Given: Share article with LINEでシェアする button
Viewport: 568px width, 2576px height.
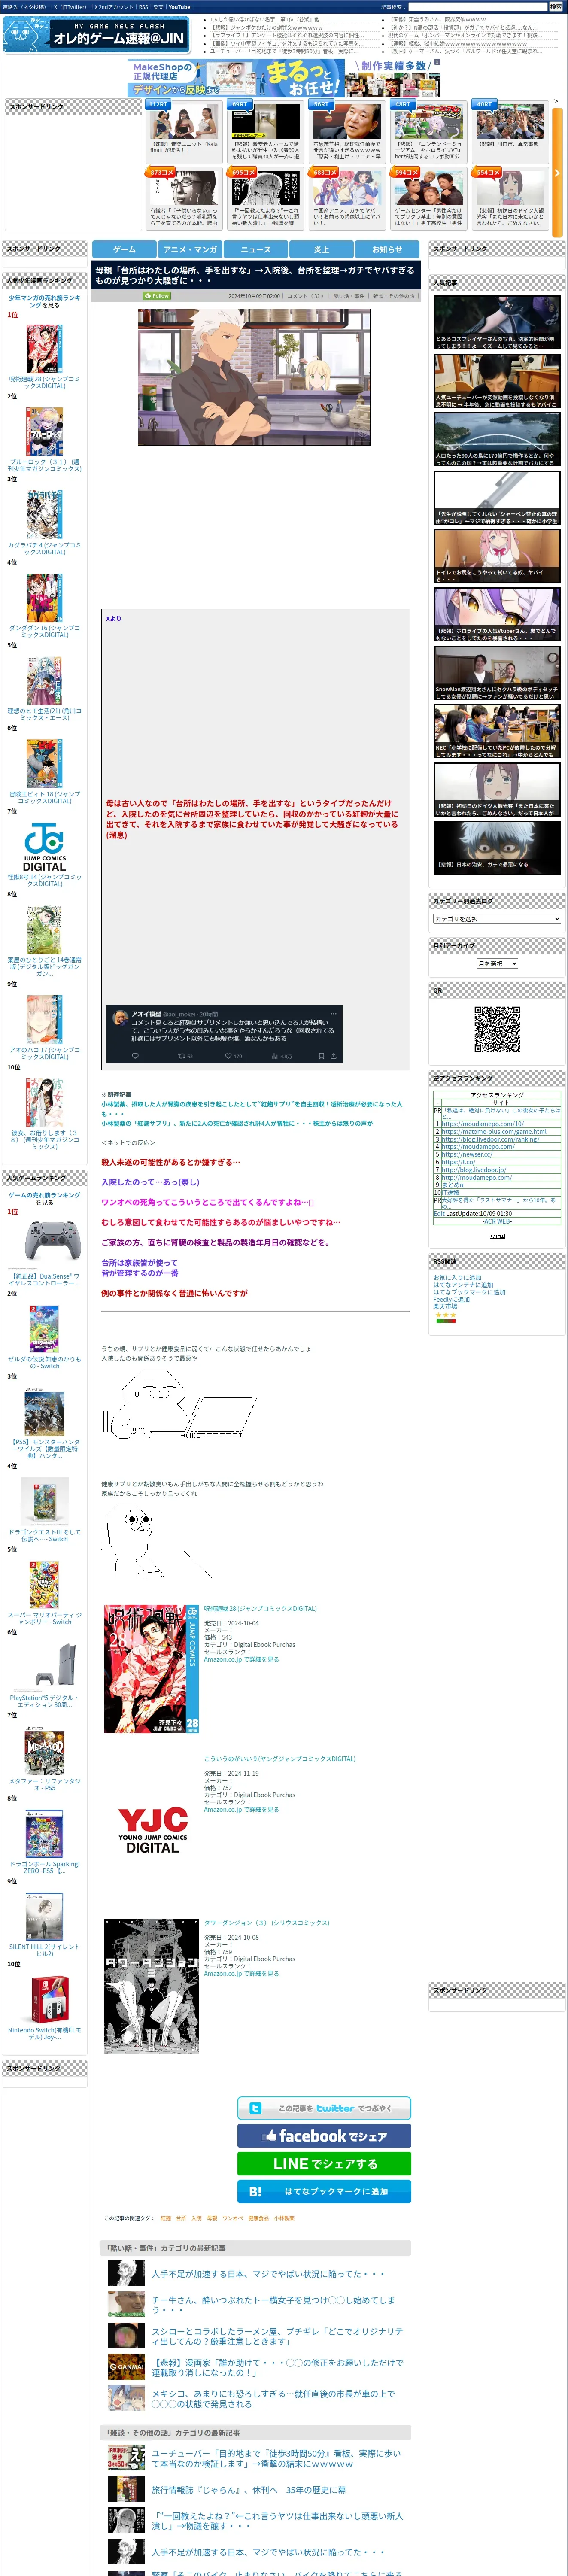Looking at the screenshot, I should (324, 2164).
